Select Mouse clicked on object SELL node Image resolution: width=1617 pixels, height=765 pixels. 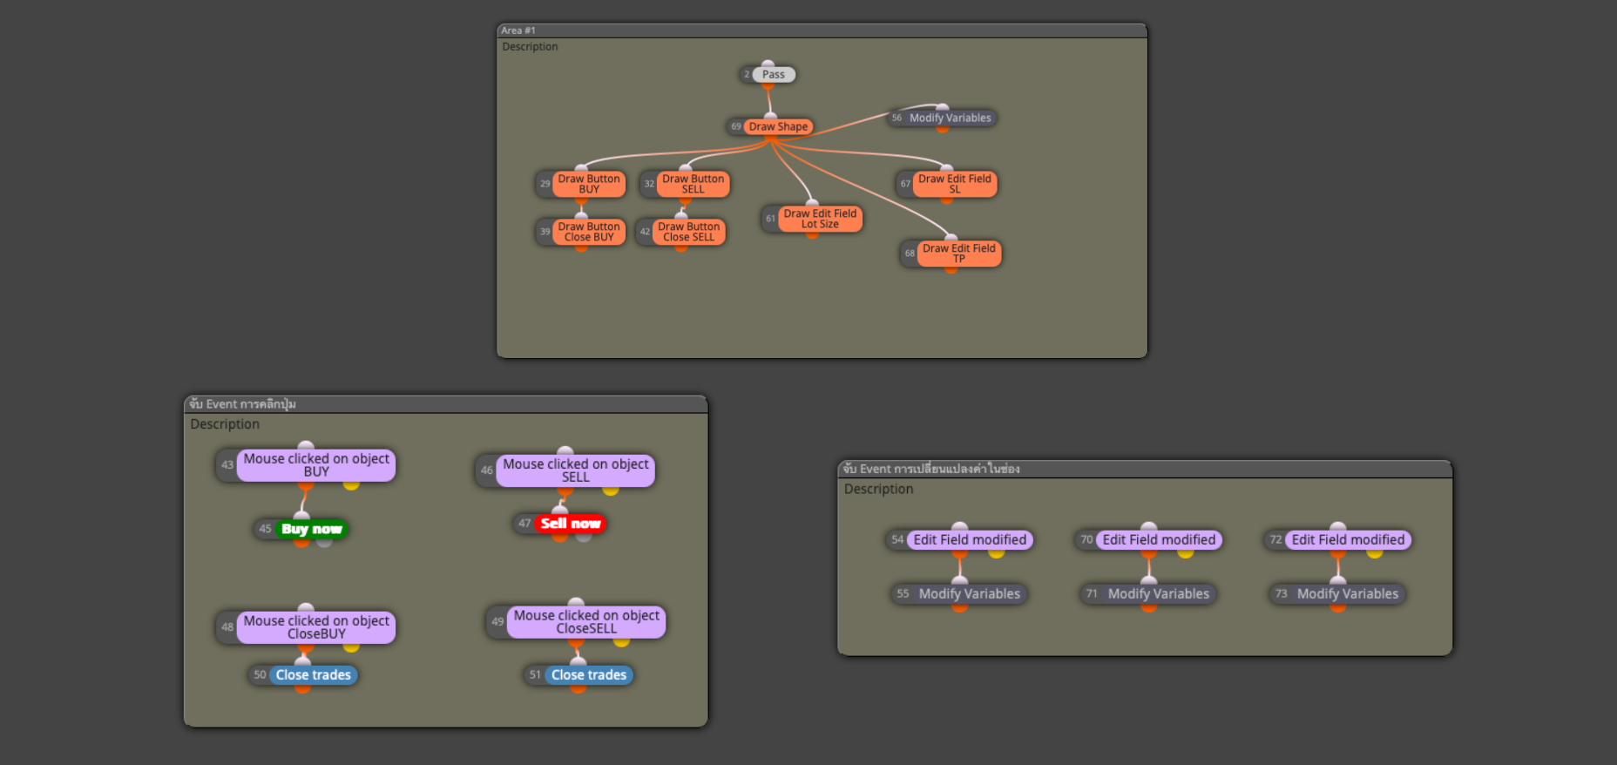tap(575, 471)
